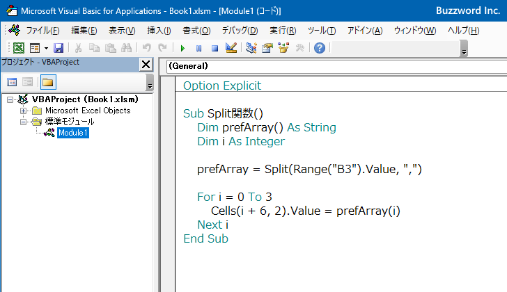Click the Cells(i + 6, 2).Value line
Screen dimensions: 507x292
coord(306,211)
